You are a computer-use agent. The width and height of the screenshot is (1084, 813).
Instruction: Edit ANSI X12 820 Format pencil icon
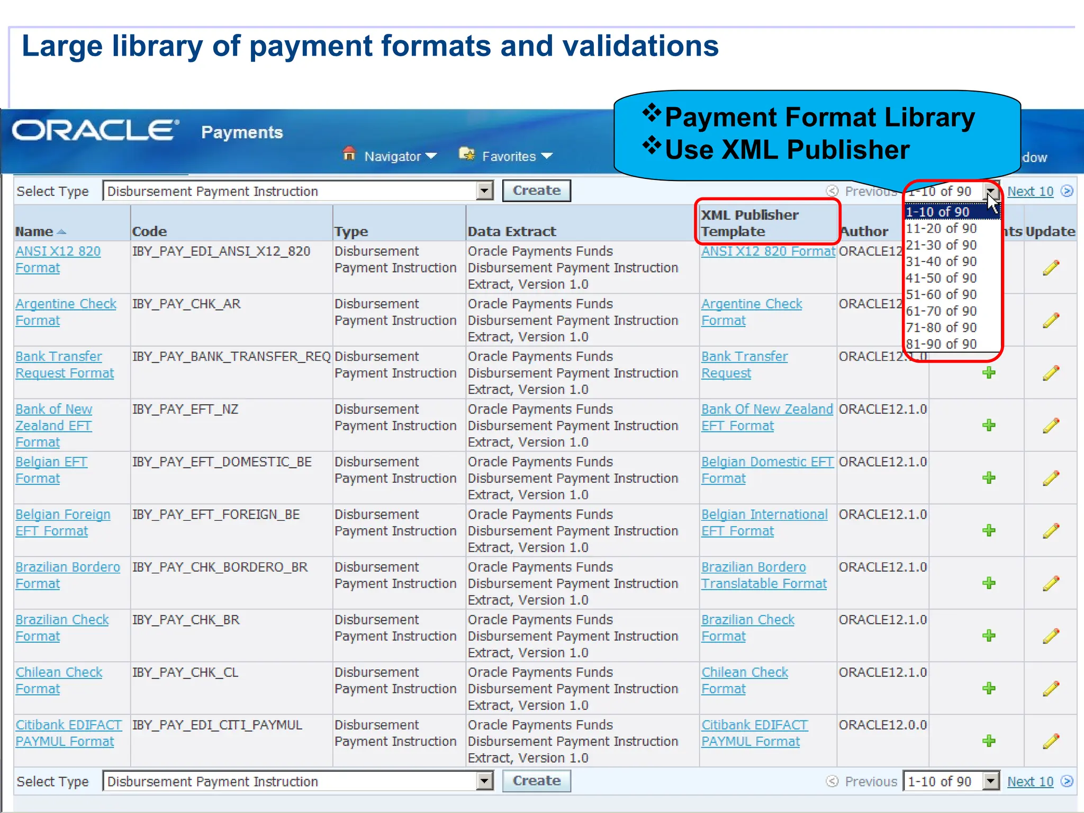click(1051, 268)
